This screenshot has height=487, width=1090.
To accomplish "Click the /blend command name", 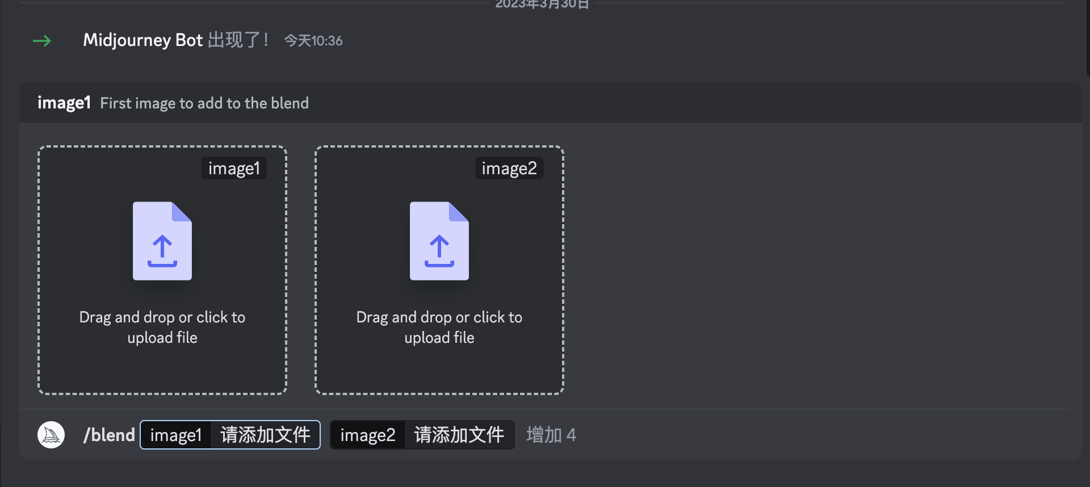I will click(109, 435).
